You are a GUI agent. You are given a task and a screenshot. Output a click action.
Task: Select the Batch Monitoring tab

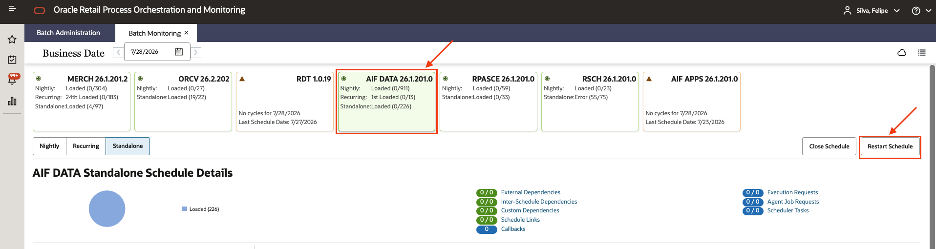154,33
